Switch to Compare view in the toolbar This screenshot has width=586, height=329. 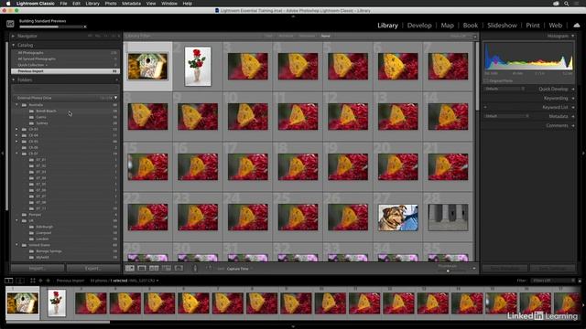pos(154,268)
